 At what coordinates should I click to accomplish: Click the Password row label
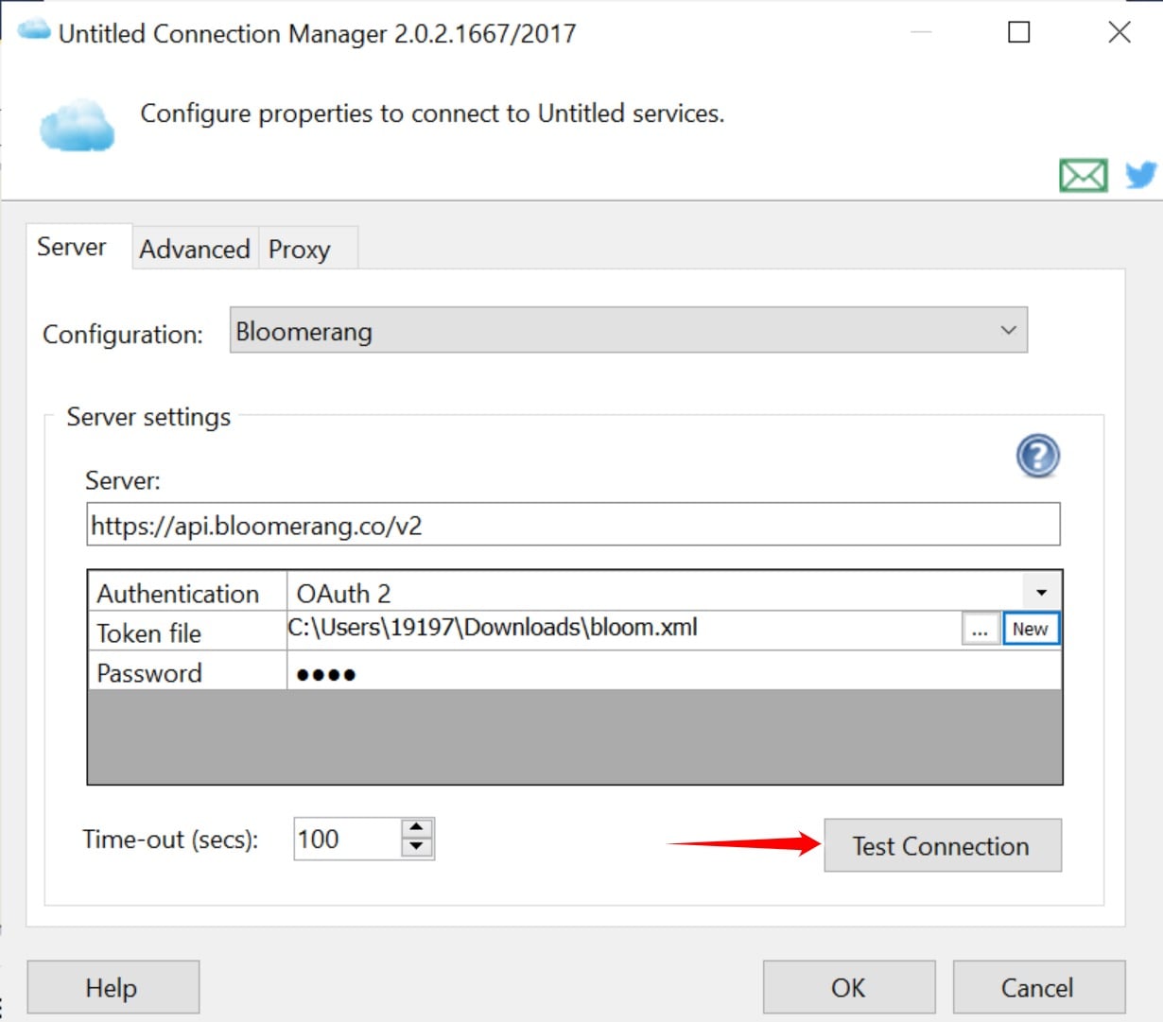[x=149, y=672]
